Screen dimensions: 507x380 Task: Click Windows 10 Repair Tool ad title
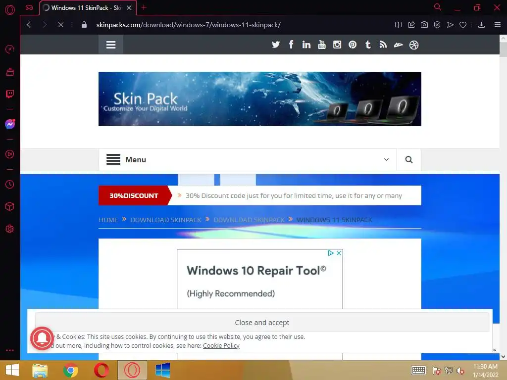[256, 271]
